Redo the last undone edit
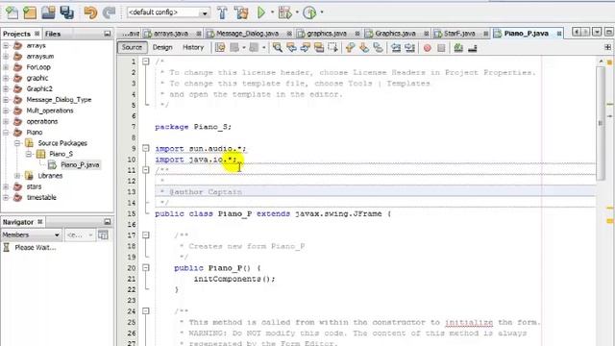This screenshot has height=346, width=615. tap(109, 12)
